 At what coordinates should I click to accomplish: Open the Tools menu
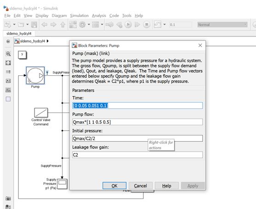[127, 16]
